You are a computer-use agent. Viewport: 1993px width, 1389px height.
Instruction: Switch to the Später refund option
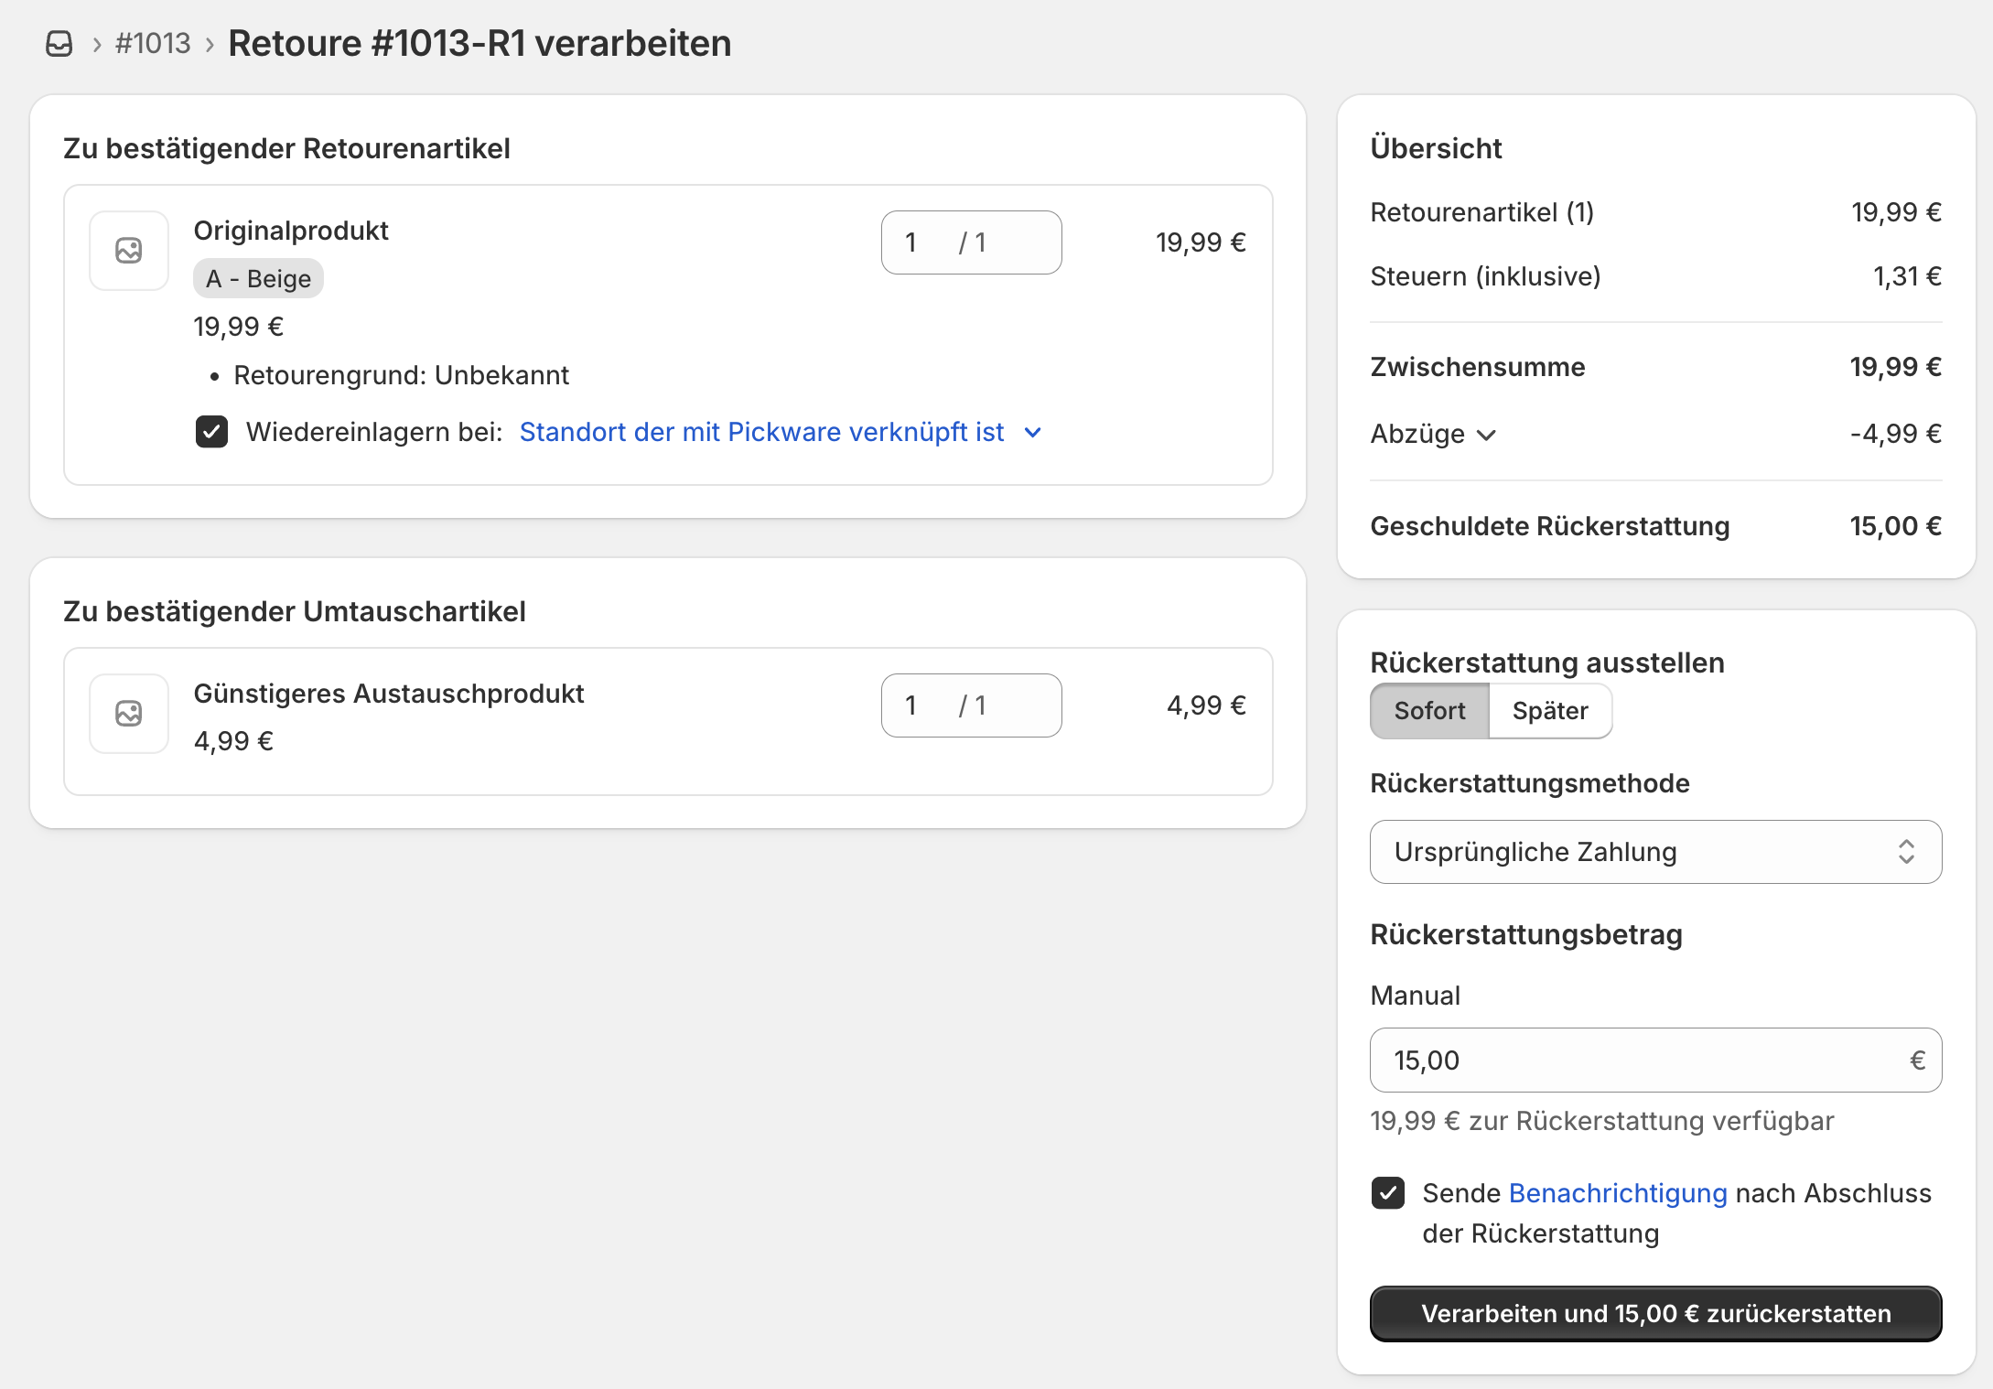click(x=1549, y=711)
